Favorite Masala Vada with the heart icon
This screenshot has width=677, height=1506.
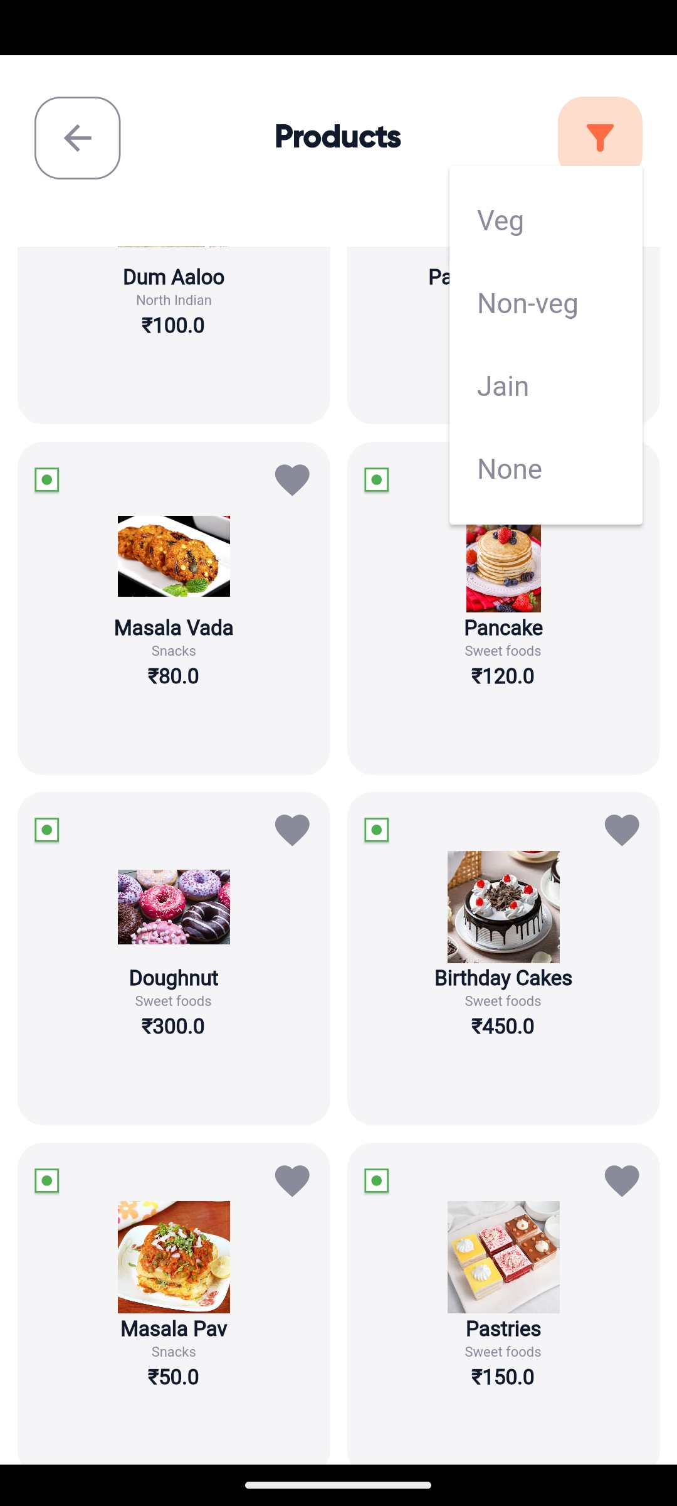pos(292,480)
